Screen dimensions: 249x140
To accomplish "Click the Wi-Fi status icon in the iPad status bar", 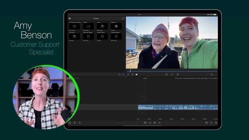I will (208, 15).
